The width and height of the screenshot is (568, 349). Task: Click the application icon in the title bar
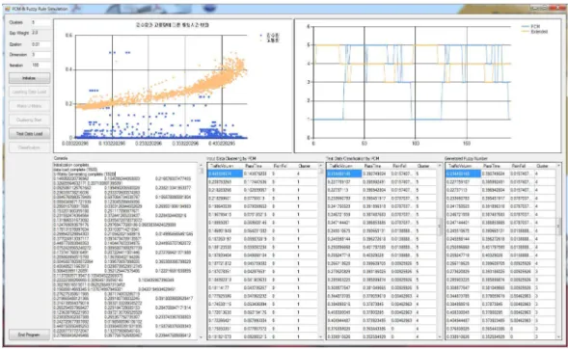point(8,9)
